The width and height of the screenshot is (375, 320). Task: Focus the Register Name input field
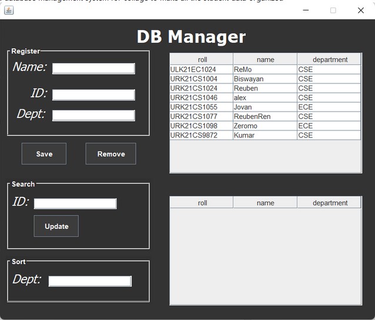click(93, 69)
